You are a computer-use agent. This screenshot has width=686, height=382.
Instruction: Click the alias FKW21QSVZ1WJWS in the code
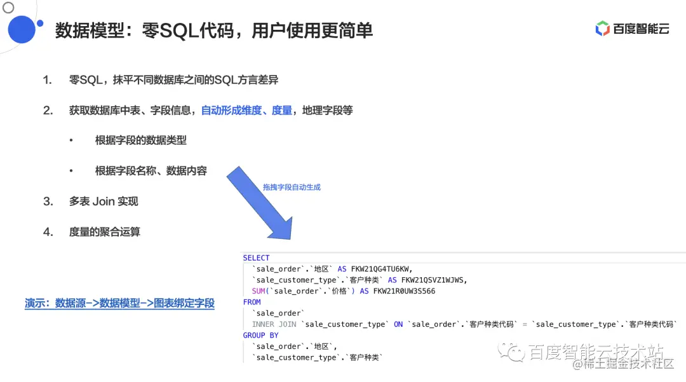(x=433, y=280)
